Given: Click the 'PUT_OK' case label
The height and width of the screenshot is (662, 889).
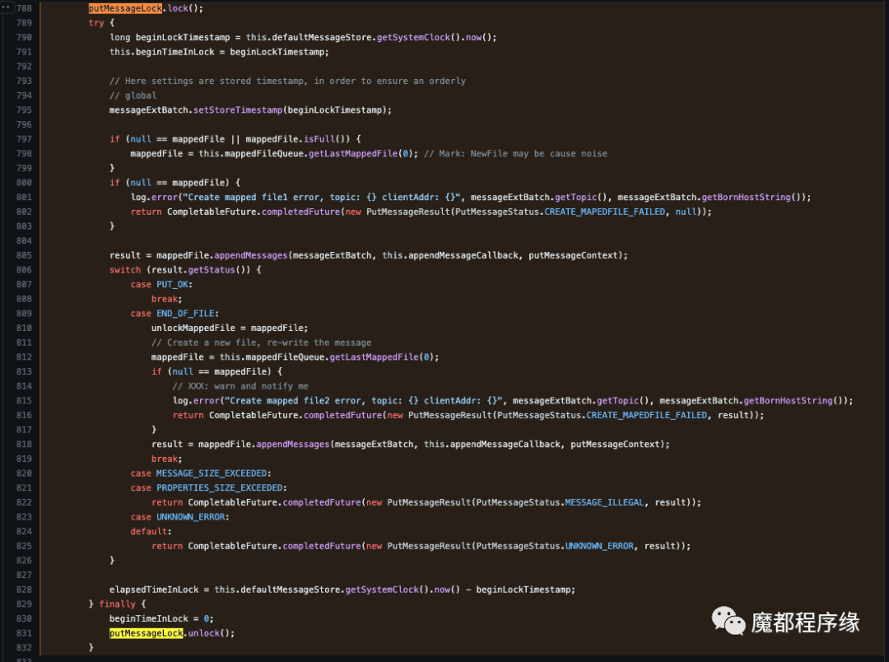Looking at the screenshot, I should (x=172, y=284).
